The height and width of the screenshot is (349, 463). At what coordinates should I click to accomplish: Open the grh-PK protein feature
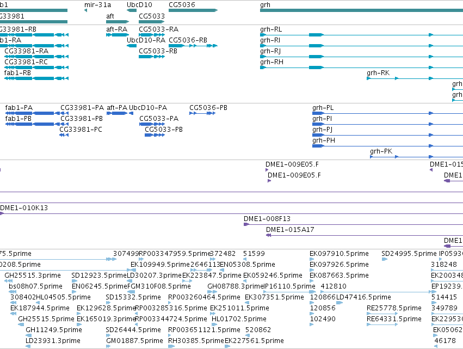point(416,157)
